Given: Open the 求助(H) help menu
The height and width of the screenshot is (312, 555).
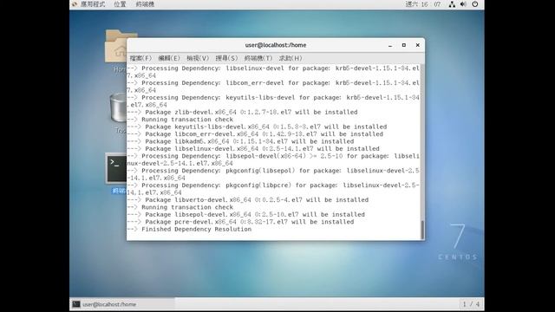Looking at the screenshot, I should [291, 58].
